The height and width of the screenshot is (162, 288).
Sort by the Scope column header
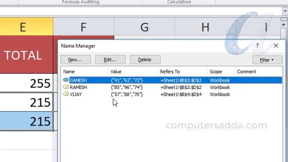(221, 72)
